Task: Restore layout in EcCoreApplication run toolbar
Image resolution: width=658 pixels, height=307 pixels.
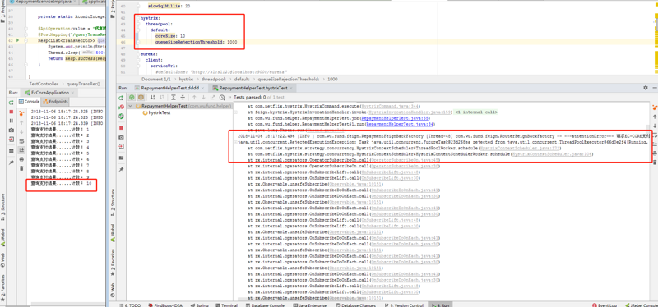Action: (x=12, y=150)
